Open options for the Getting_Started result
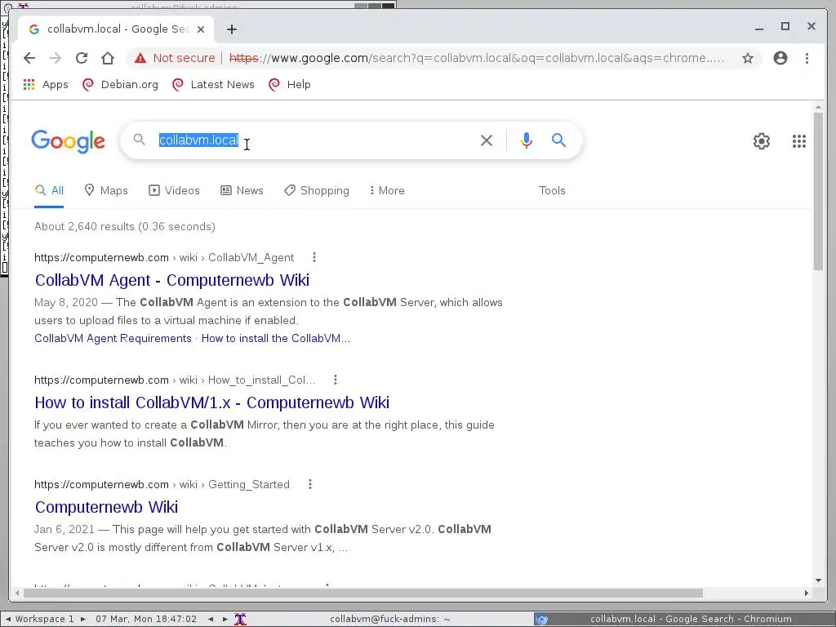Screen dimensions: 836x627 [309, 484]
